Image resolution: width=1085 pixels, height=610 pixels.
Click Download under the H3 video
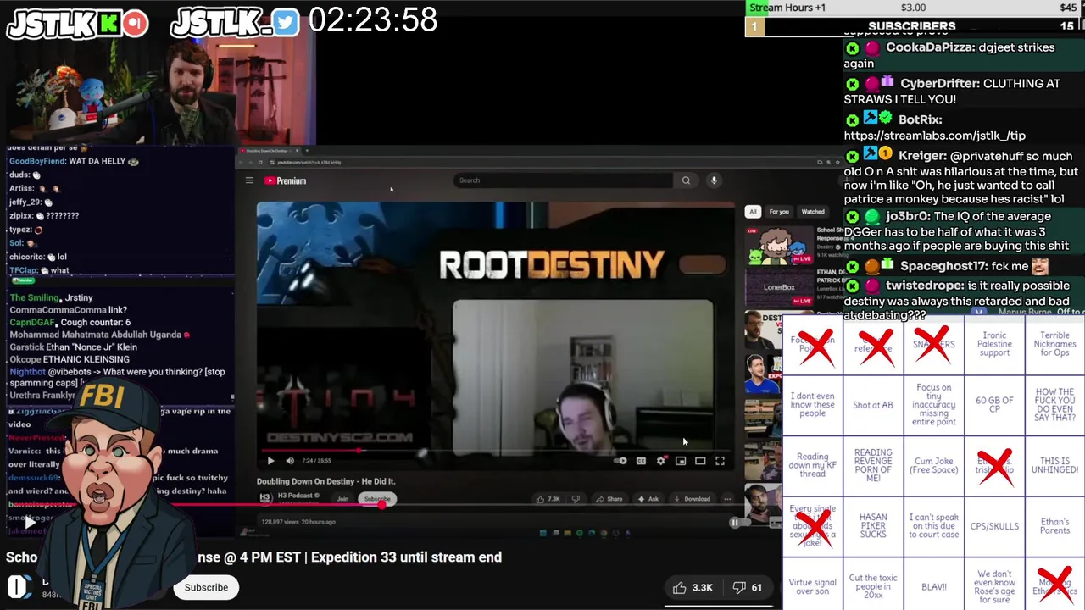[693, 499]
